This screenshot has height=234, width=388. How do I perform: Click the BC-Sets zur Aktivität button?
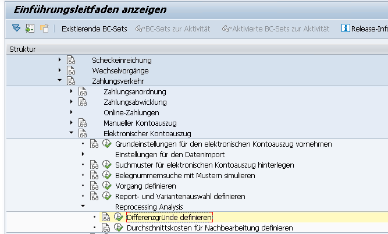click(172, 29)
